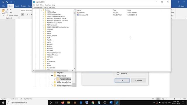The height and width of the screenshot is (105, 187).
Task: Expand the AFD key
Action: [44, 64]
